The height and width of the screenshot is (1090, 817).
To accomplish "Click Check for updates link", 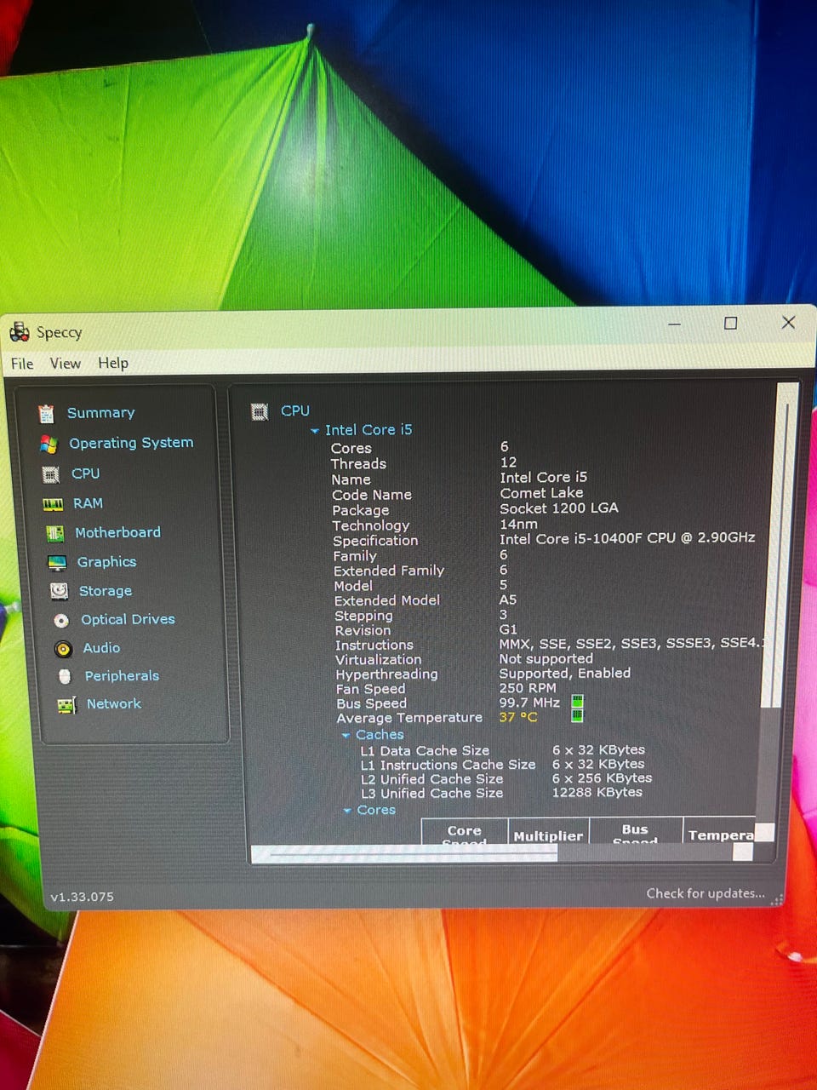I will tap(706, 893).
